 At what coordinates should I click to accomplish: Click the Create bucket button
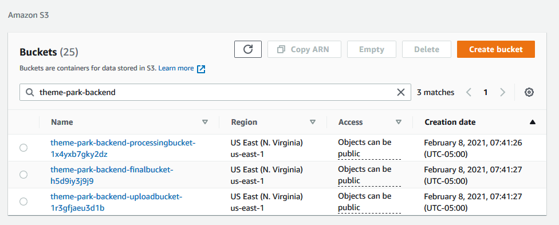point(496,49)
